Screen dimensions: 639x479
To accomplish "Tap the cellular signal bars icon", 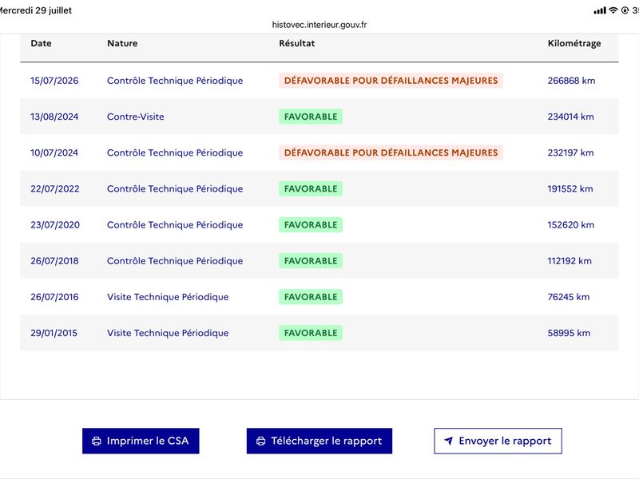I will 600,10.
